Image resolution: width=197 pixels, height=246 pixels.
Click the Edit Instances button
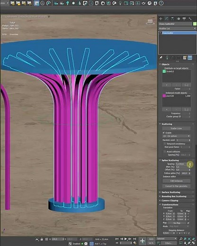176,181
